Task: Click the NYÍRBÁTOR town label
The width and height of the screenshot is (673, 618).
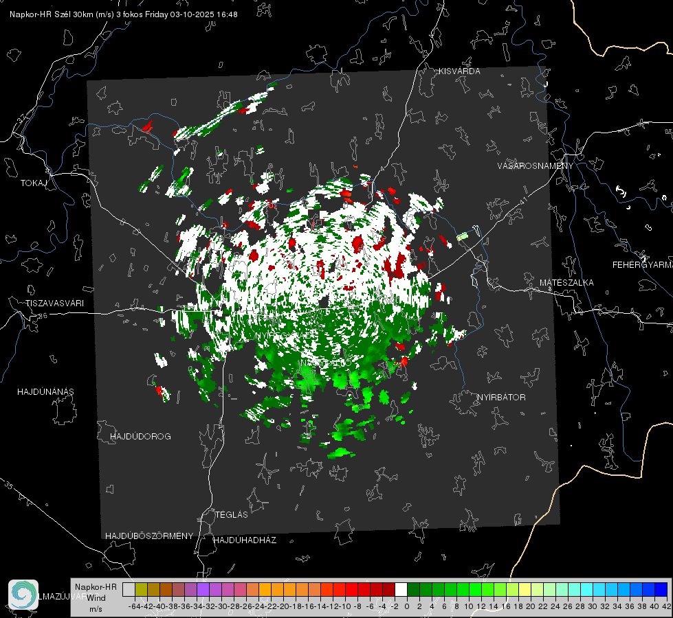Action: [x=501, y=398]
